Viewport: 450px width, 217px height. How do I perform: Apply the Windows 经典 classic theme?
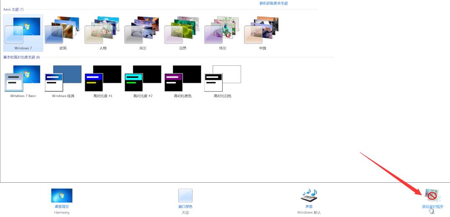pyautogui.click(x=63, y=79)
